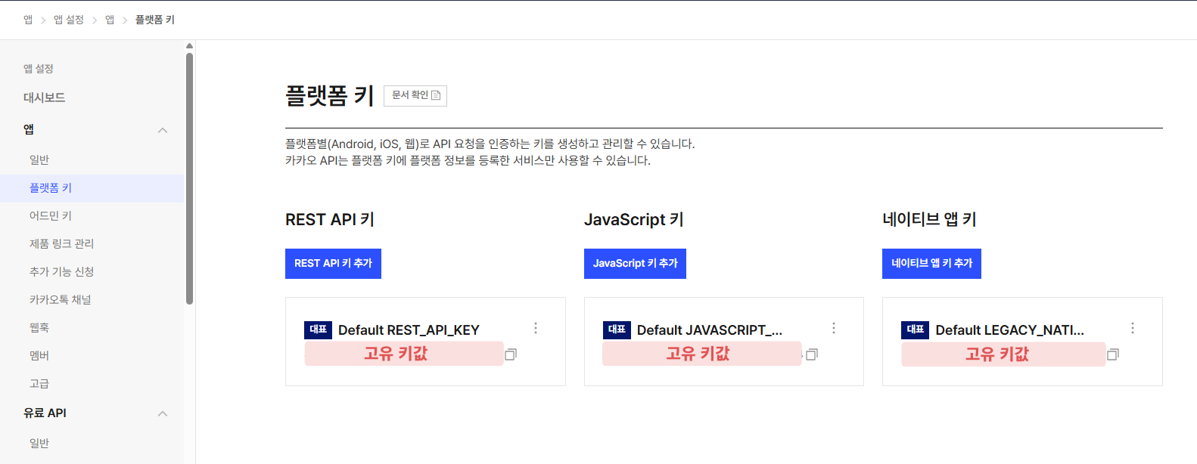Open more options for Default LEGACY_NATI key
1197x464 pixels.
pos(1133,328)
